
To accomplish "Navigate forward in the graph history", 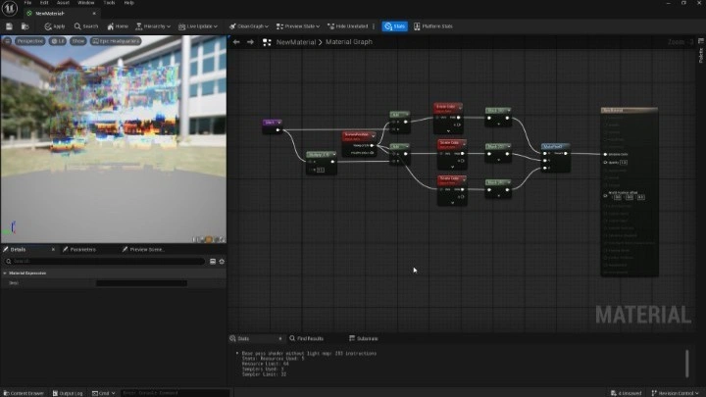I will pos(250,42).
